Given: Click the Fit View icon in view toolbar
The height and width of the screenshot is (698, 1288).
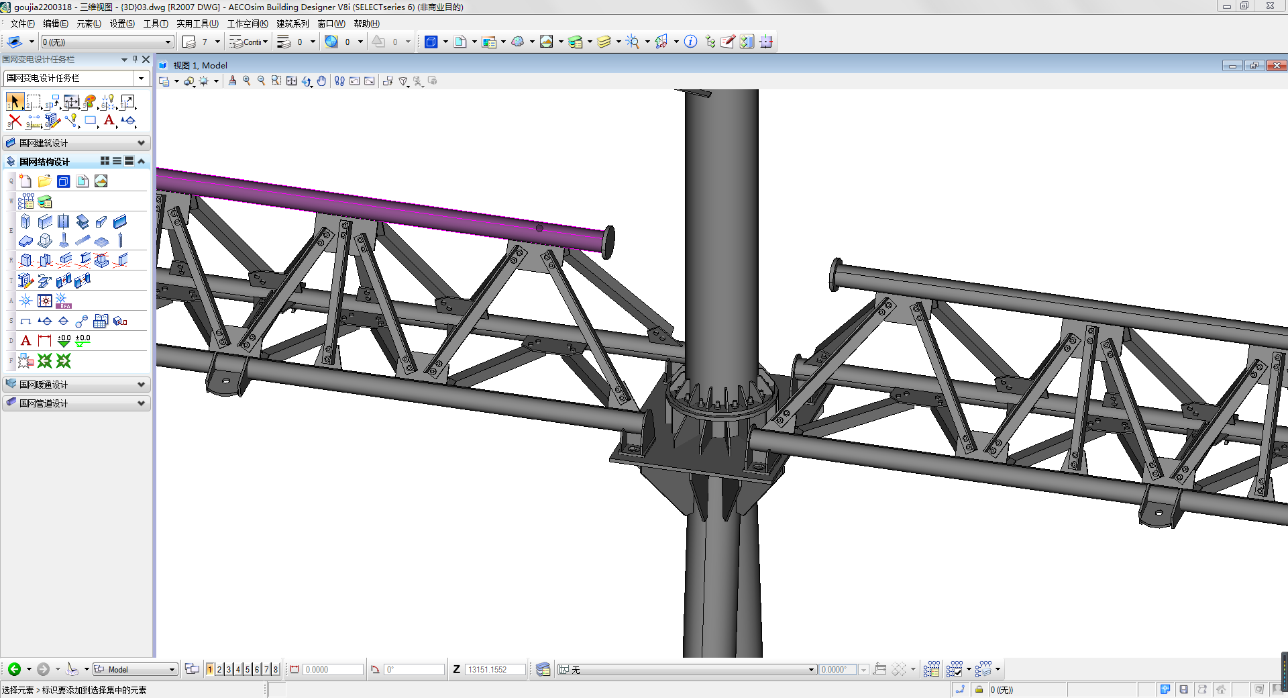Looking at the screenshot, I should pos(291,81).
